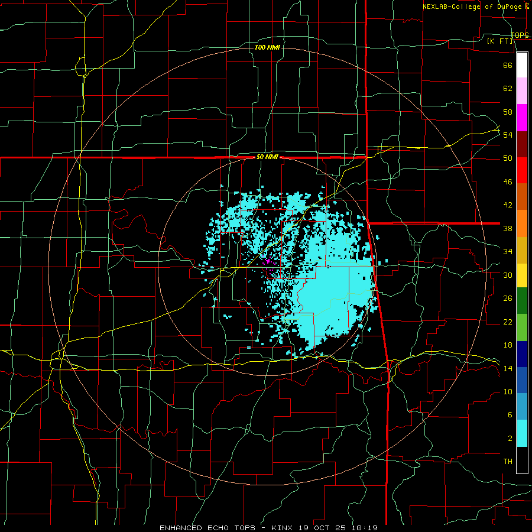The image size is (532, 532).
Task: Click the 'KINX' station identifier in caption
Action: click(283, 528)
